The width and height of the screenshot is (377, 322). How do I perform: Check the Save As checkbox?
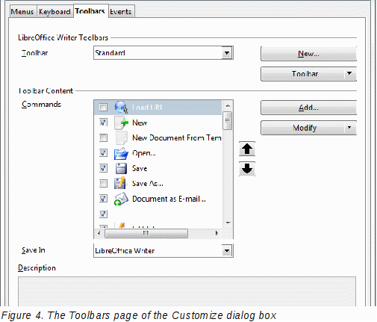(x=103, y=184)
